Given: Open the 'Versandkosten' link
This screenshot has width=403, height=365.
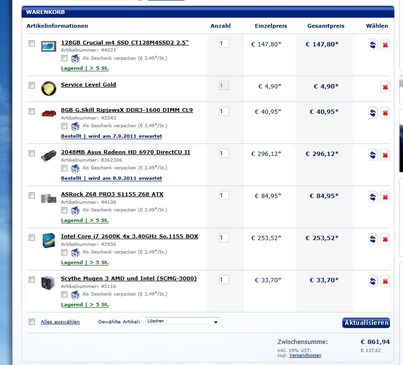Looking at the screenshot, I should (305, 355).
